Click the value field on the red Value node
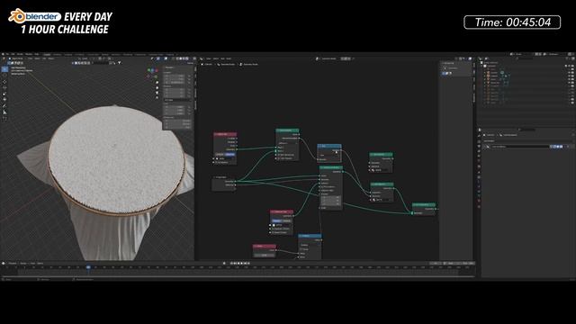The height and width of the screenshot is (324, 576). point(264,255)
